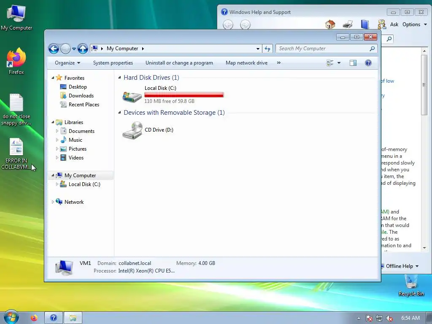Open Offline Help dropdown
The height and width of the screenshot is (324, 432).
[402, 266]
